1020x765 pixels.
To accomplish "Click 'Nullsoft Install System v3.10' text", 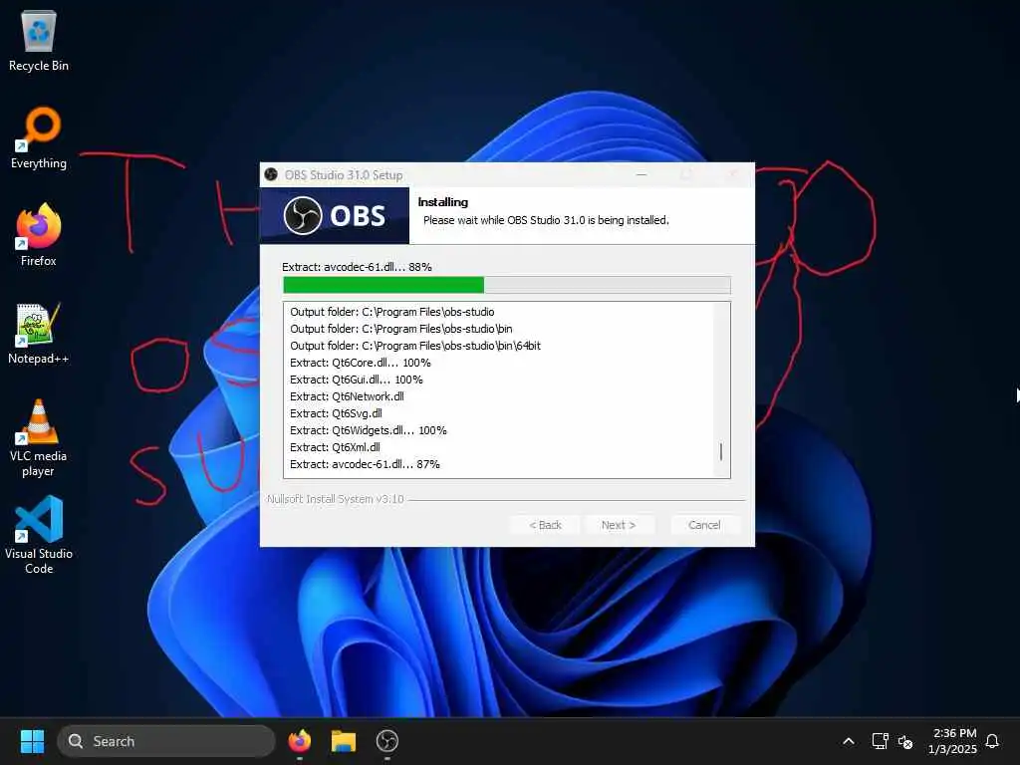I will 335,499.
